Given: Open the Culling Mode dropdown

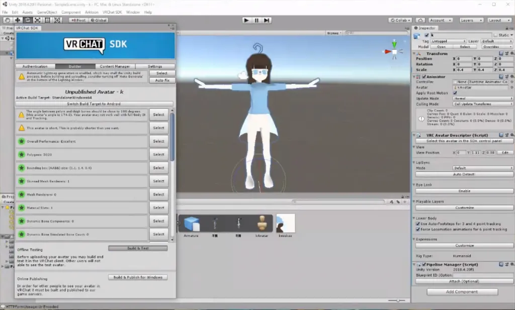Looking at the screenshot, I should click(483, 104).
